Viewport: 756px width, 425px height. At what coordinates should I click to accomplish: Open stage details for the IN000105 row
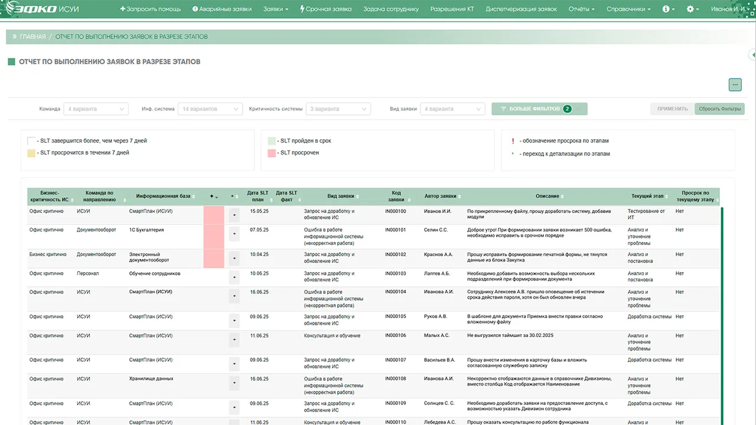[x=234, y=321]
